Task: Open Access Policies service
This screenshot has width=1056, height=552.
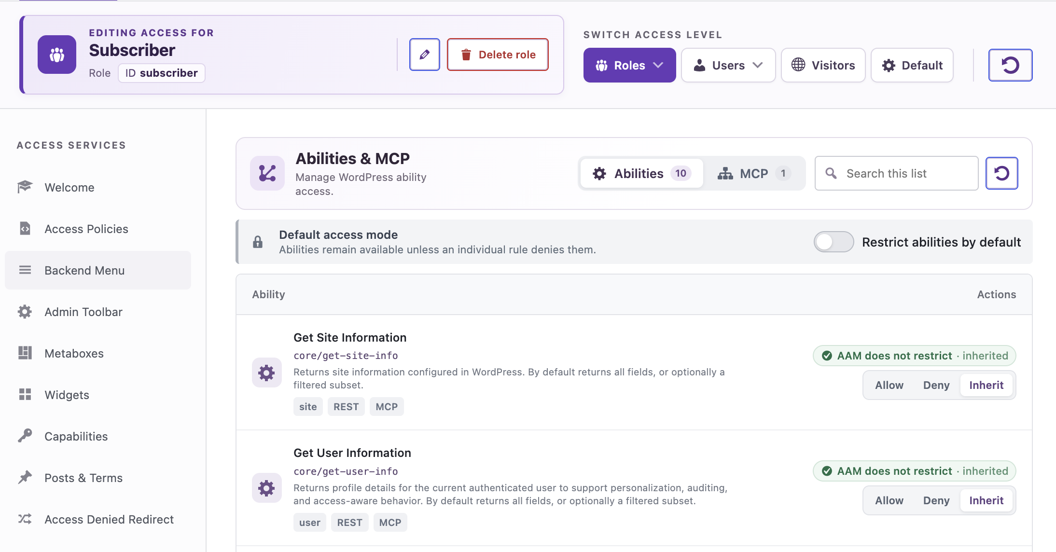Action: click(98, 229)
